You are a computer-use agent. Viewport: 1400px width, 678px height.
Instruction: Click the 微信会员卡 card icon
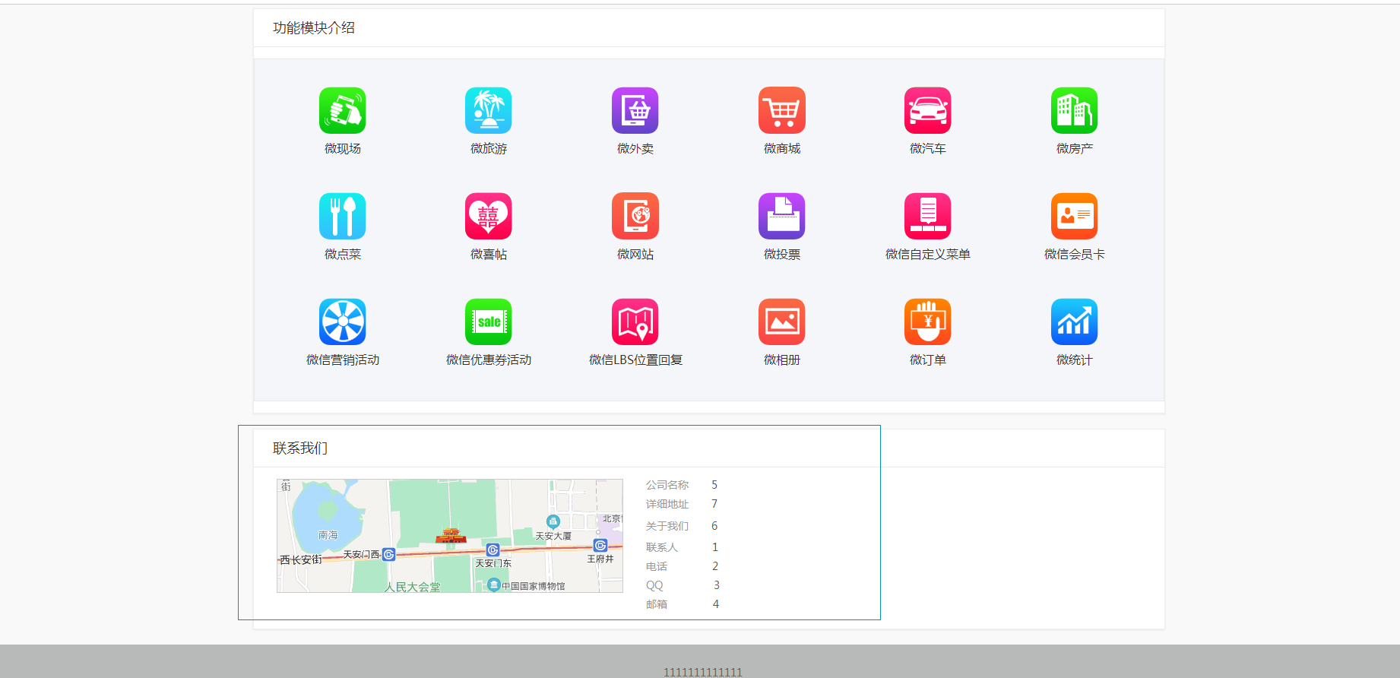coord(1075,216)
